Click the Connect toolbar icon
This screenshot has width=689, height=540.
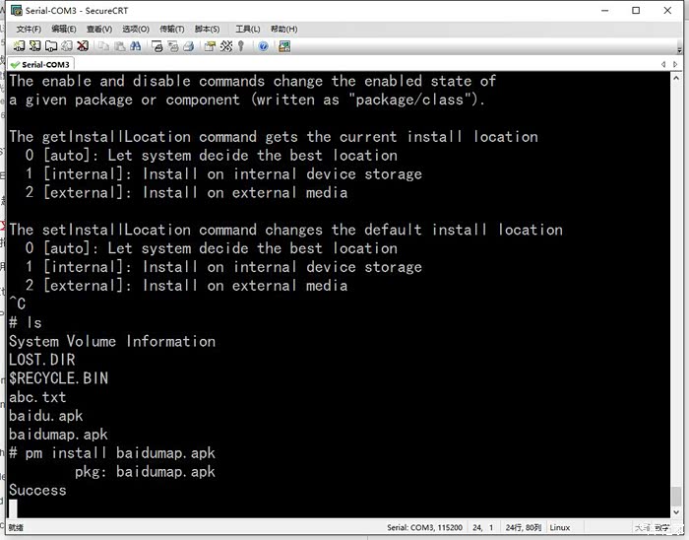[20, 45]
